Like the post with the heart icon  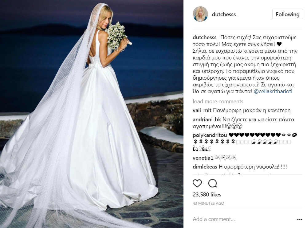point(197,183)
